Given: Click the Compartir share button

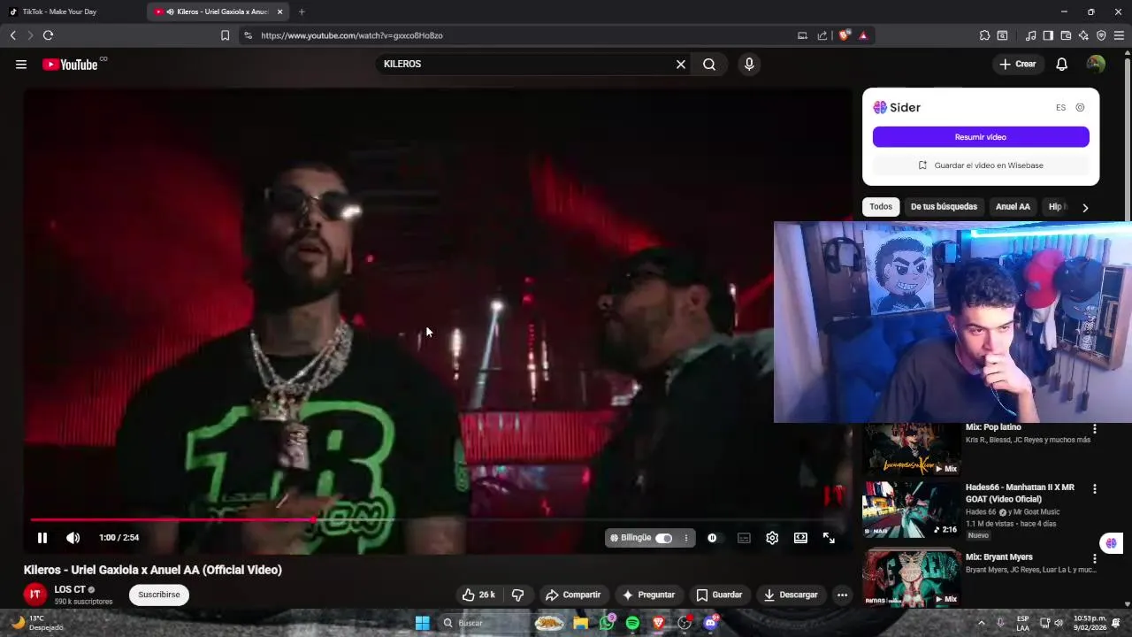Looking at the screenshot, I should pos(572,595).
